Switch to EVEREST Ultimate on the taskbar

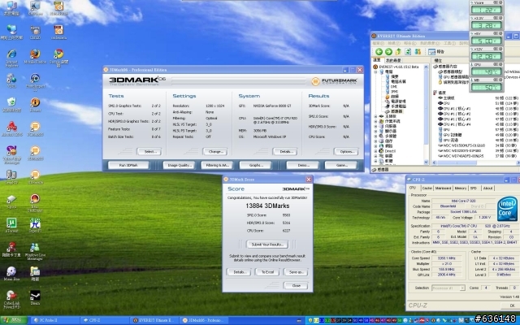pyautogui.click(x=154, y=320)
